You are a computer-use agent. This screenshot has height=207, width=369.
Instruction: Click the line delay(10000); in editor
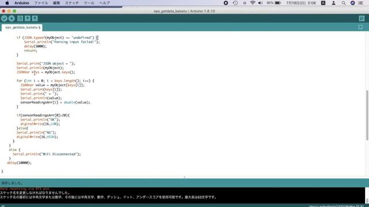point(19,163)
